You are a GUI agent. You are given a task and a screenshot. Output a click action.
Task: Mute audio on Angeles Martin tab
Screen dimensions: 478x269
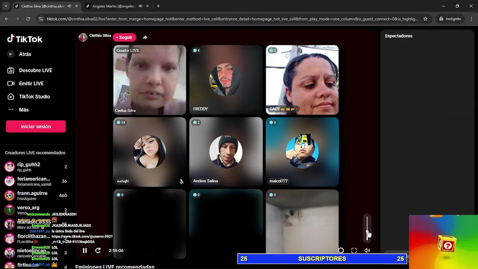[x=140, y=6]
